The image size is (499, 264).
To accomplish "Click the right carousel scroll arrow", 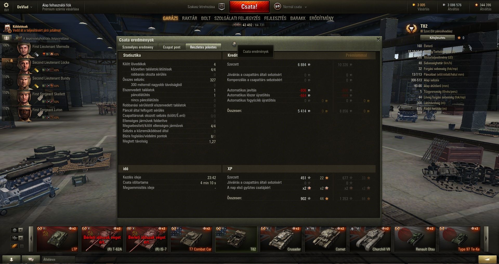I will (x=486, y=239).
